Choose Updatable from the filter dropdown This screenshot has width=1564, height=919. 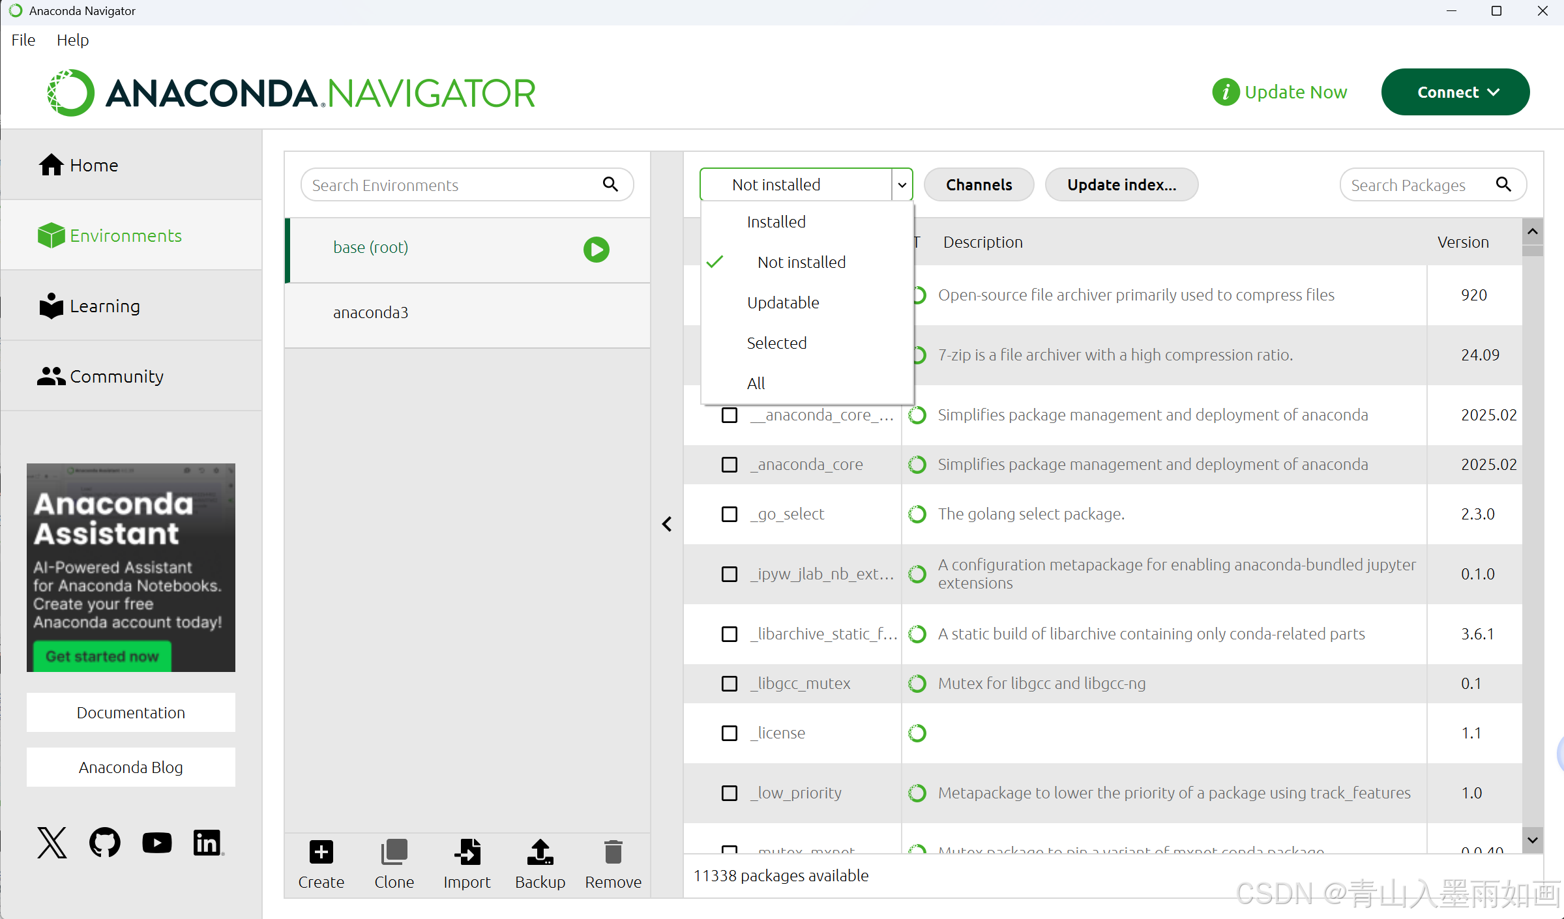(783, 303)
